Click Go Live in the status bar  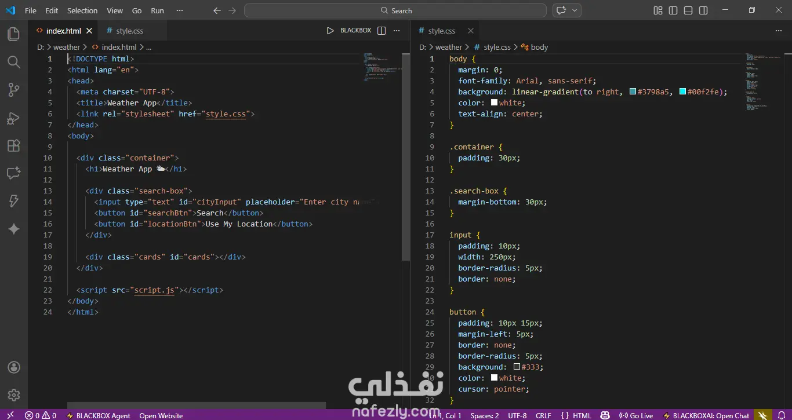[636, 415]
